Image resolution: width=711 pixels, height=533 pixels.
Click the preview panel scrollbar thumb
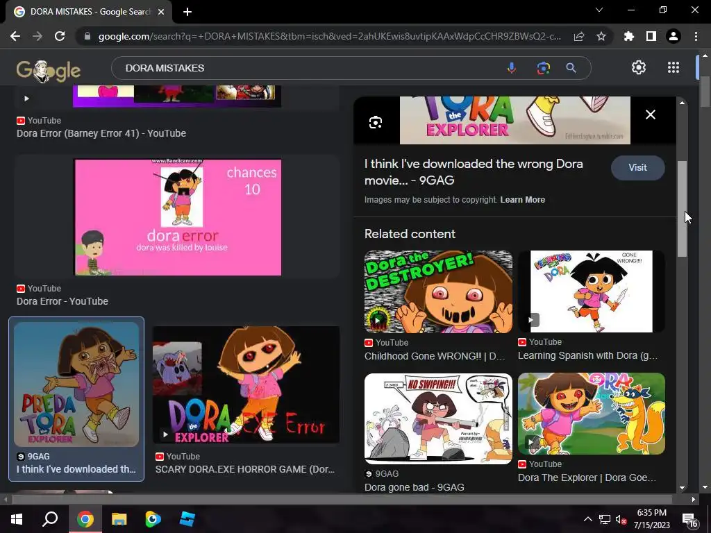pos(682,208)
